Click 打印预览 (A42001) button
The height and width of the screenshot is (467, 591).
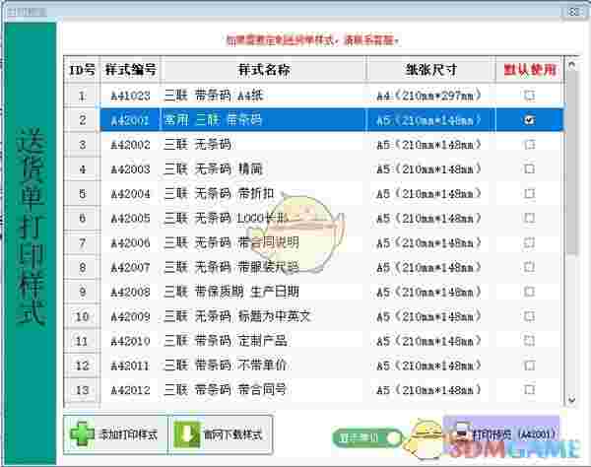[501, 434]
